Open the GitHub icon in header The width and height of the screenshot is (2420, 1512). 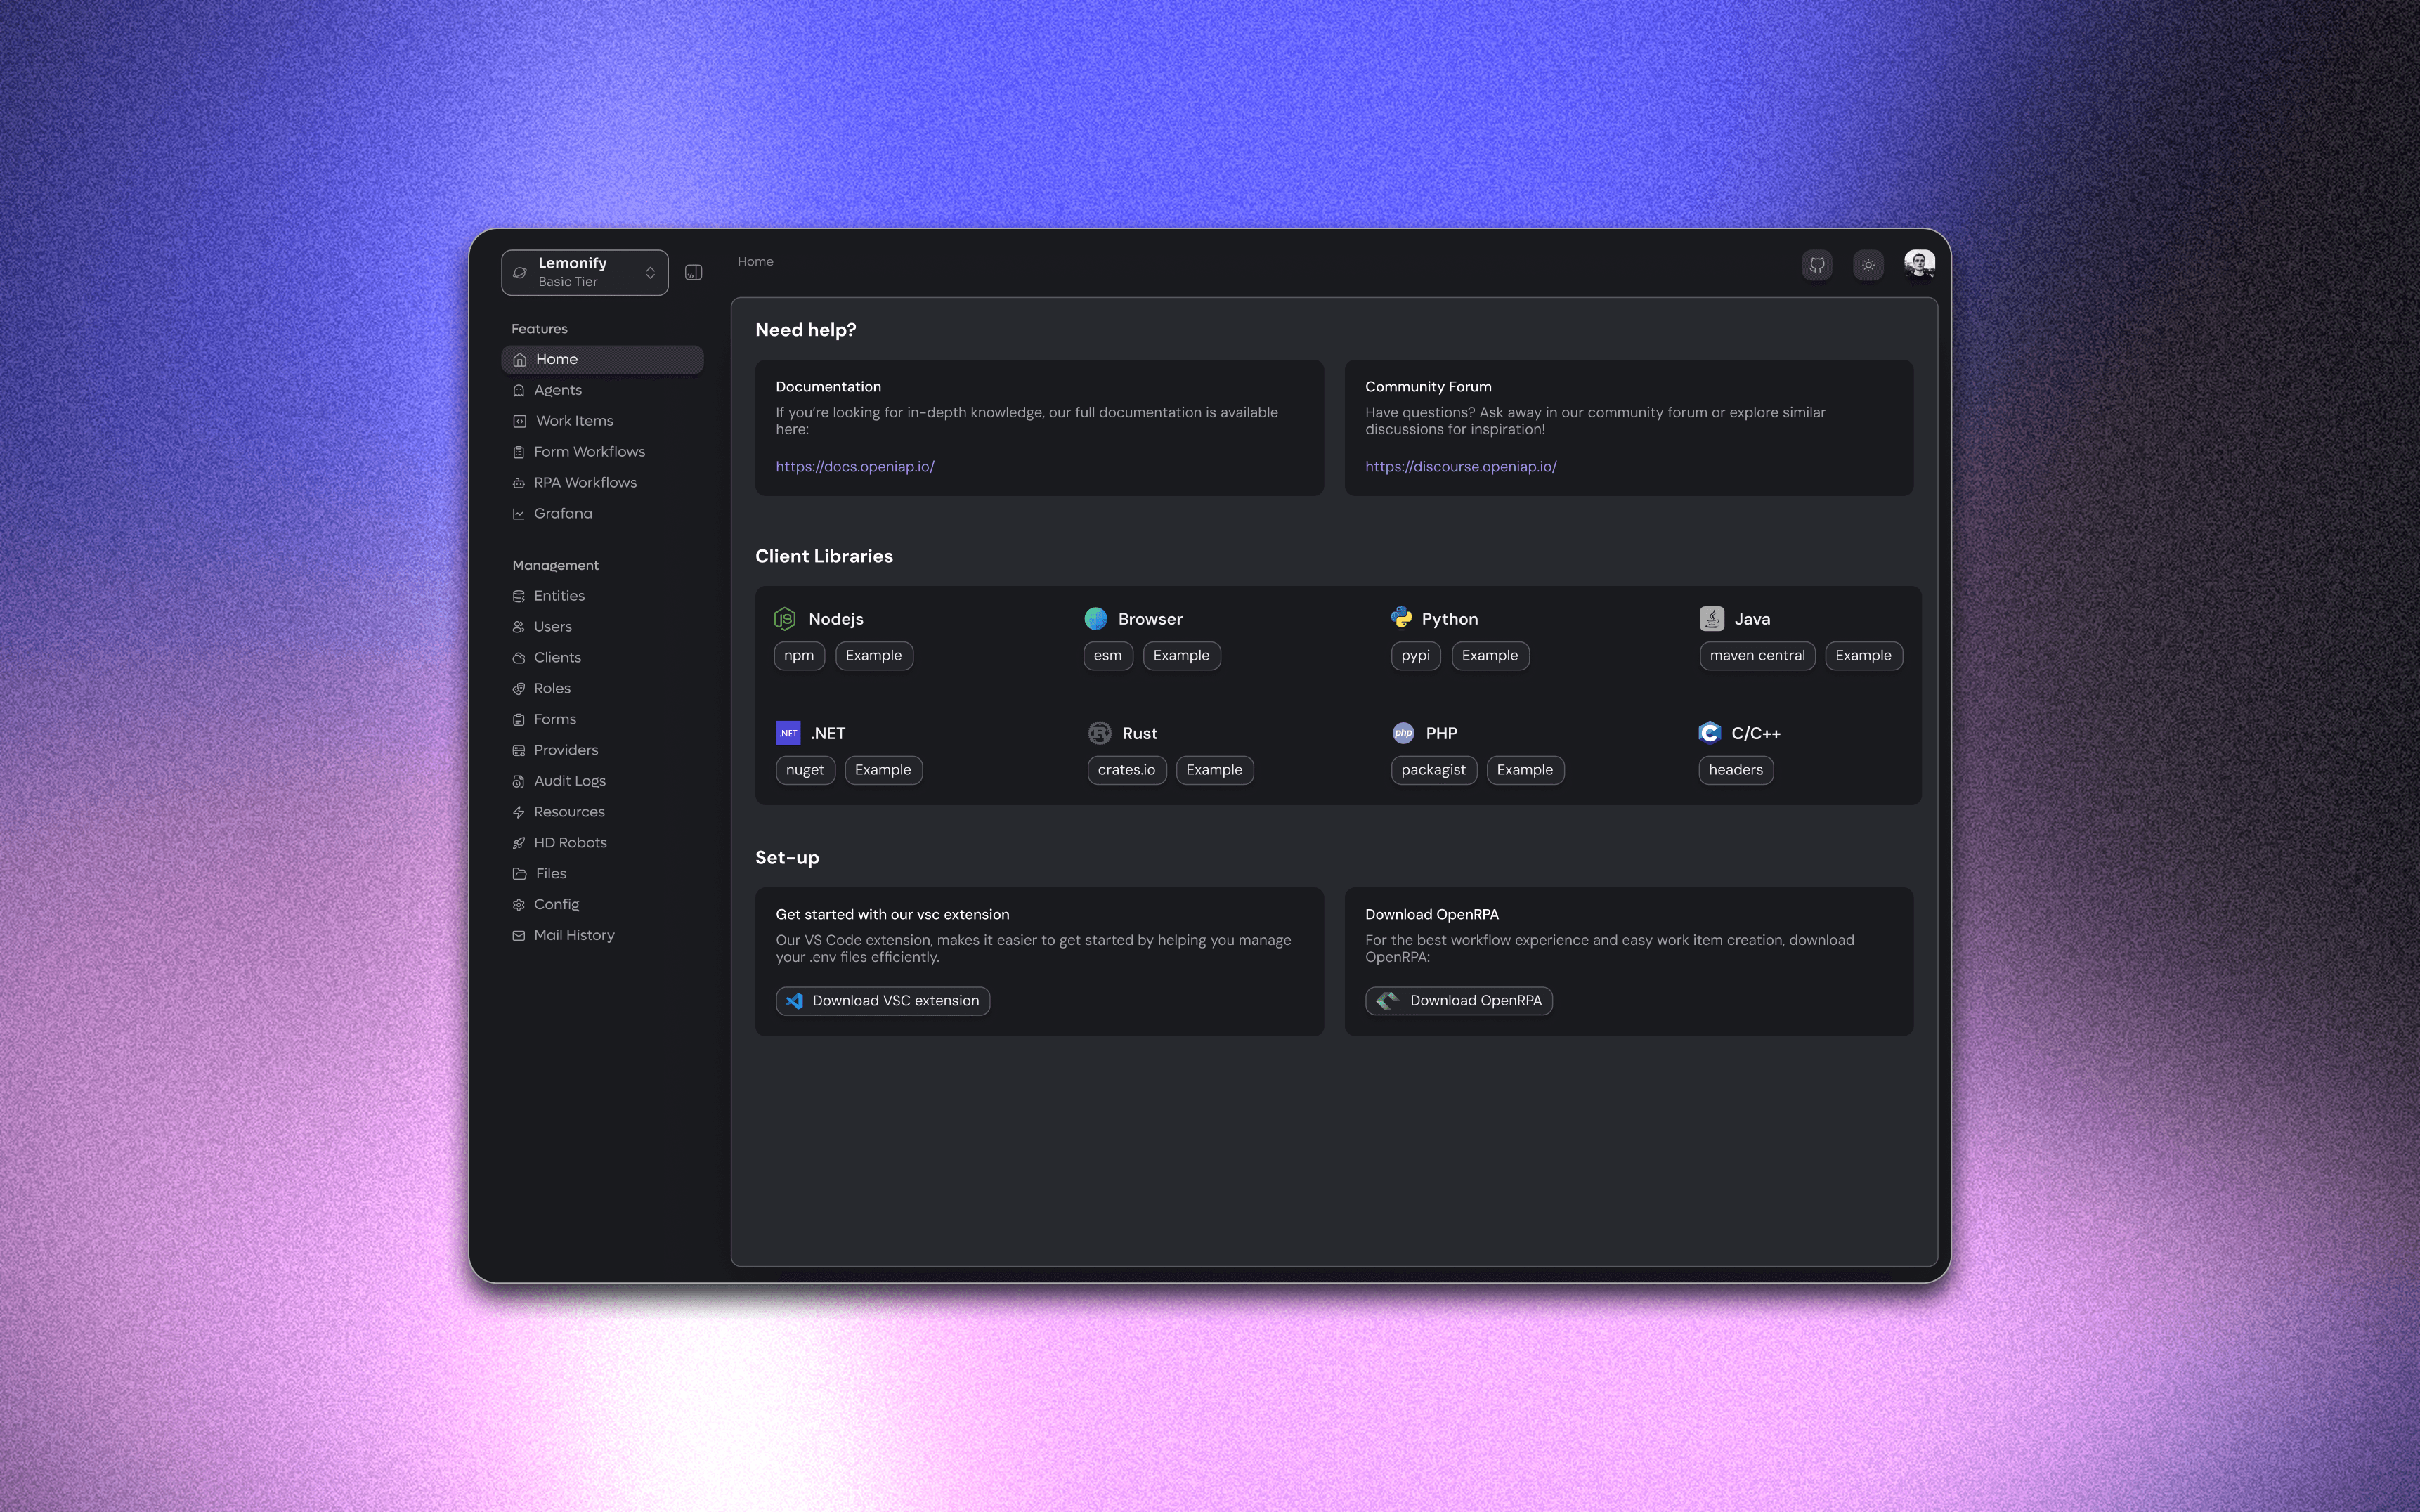[x=1816, y=265]
